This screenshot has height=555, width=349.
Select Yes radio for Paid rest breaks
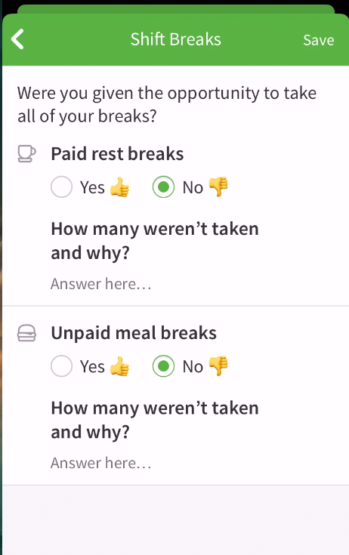[62, 187]
